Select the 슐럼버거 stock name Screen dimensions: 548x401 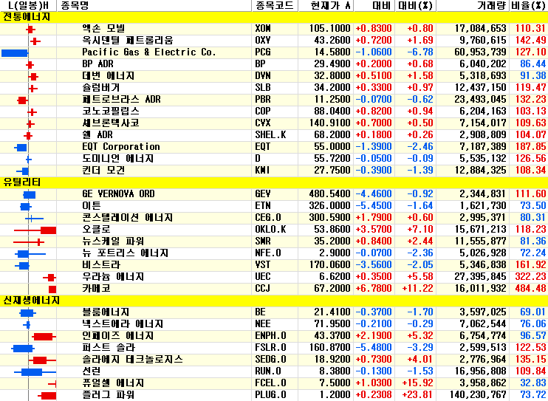coord(101,88)
